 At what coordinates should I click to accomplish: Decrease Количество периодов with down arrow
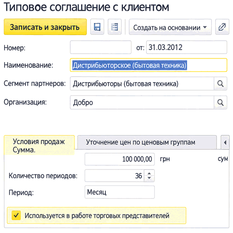tap(149, 178)
